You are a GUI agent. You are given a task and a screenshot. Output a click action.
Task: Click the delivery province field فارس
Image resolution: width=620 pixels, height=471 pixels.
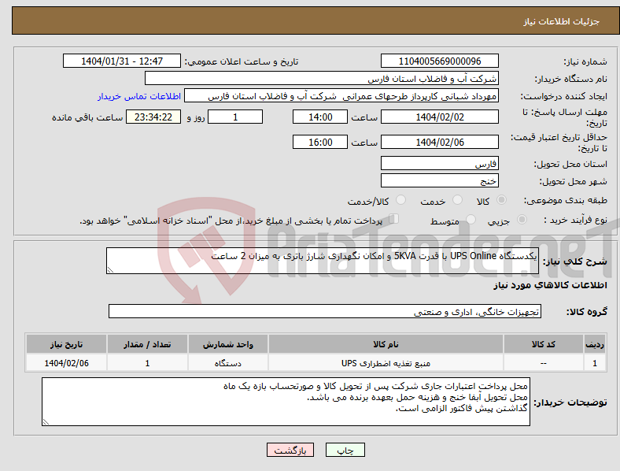coord(439,163)
